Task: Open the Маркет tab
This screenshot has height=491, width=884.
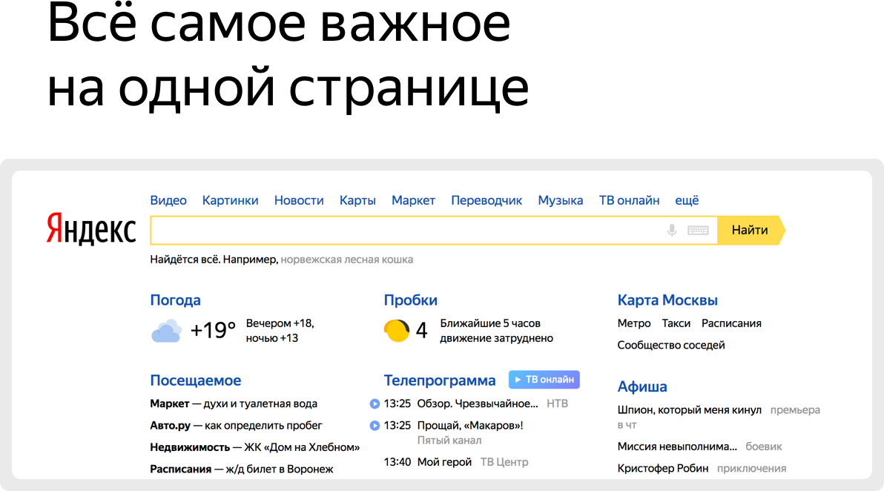Action: pyautogui.click(x=413, y=201)
